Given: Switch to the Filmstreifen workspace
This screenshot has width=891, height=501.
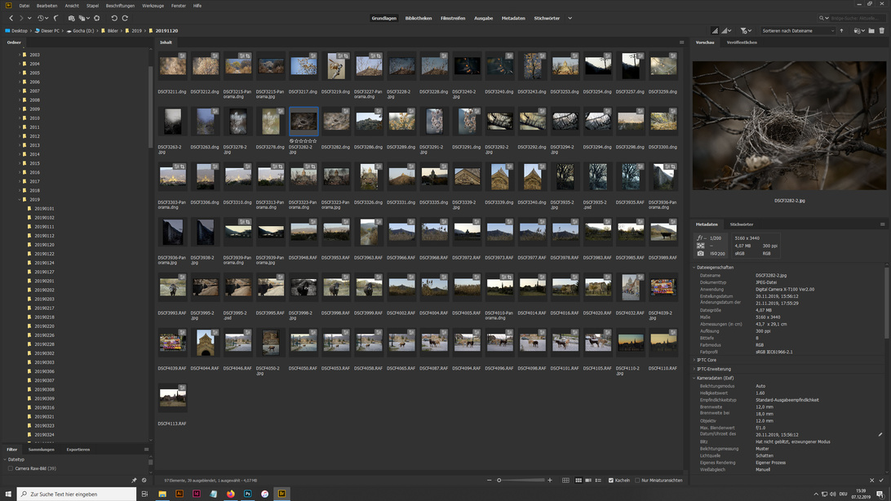Looking at the screenshot, I should pos(453,18).
